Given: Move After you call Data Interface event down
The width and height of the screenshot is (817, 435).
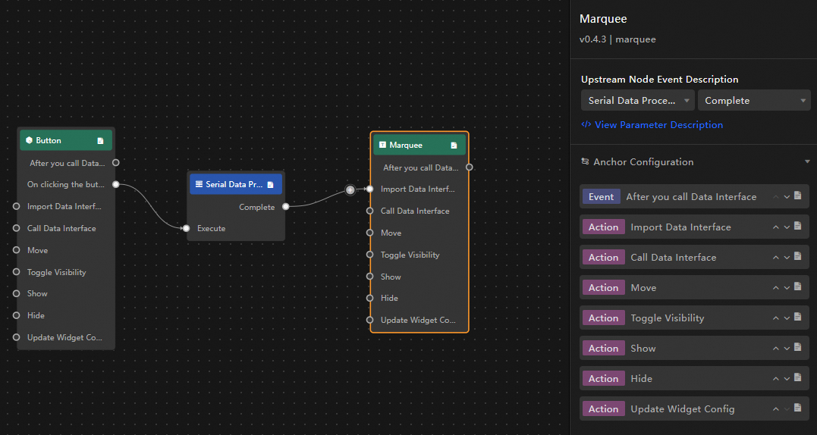Looking at the screenshot, I should (787, 197).
